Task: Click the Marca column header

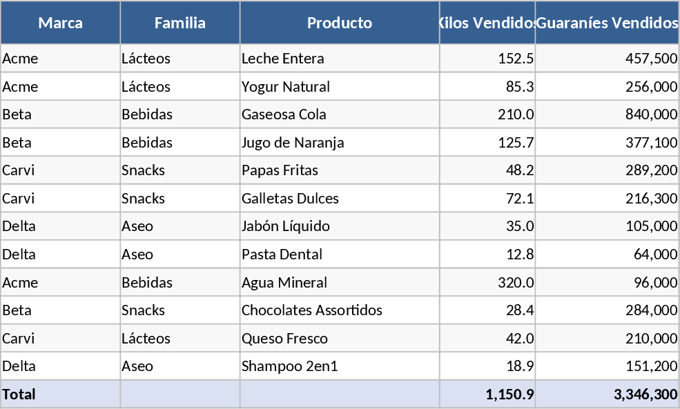Action: click(61, 23)
